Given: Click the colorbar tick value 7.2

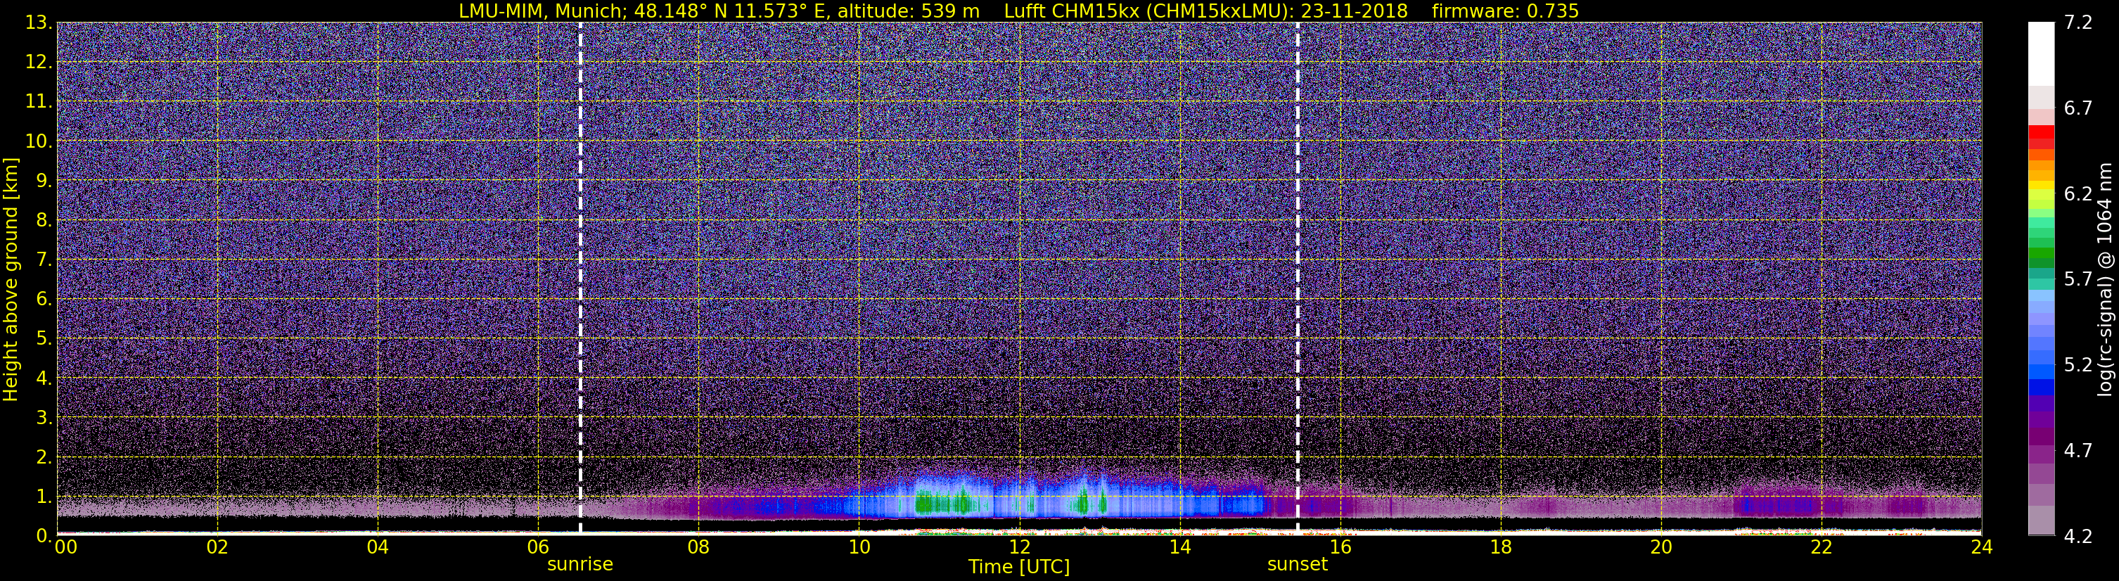Looking at the screenshot, I should [x=2078, y=23].
